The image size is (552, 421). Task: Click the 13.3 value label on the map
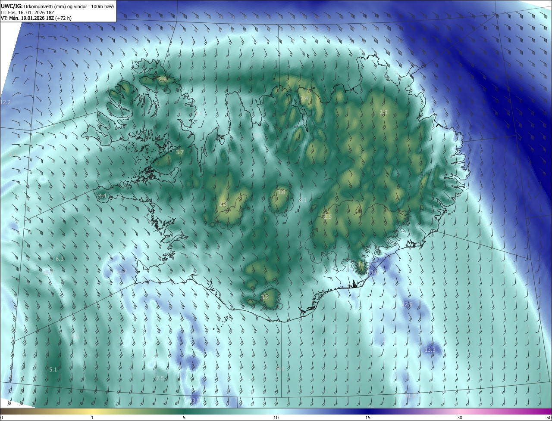(x=430, y=350)
